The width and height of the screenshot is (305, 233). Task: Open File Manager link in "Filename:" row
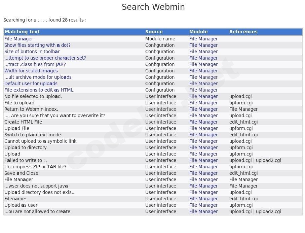(203, 199)
